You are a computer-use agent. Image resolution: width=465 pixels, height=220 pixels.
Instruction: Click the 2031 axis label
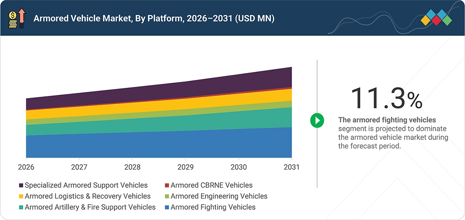pyautogui.click(x=291, y=167)
